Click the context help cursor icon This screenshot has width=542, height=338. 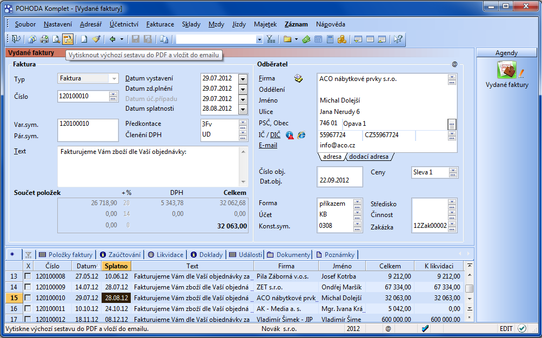coord(398,39)
